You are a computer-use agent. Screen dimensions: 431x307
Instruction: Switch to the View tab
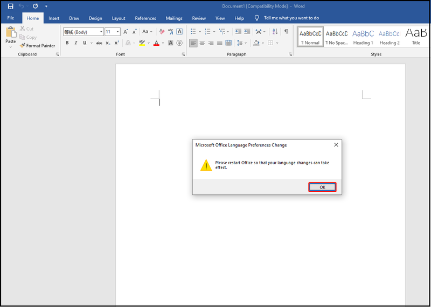(x=220, y=18)
